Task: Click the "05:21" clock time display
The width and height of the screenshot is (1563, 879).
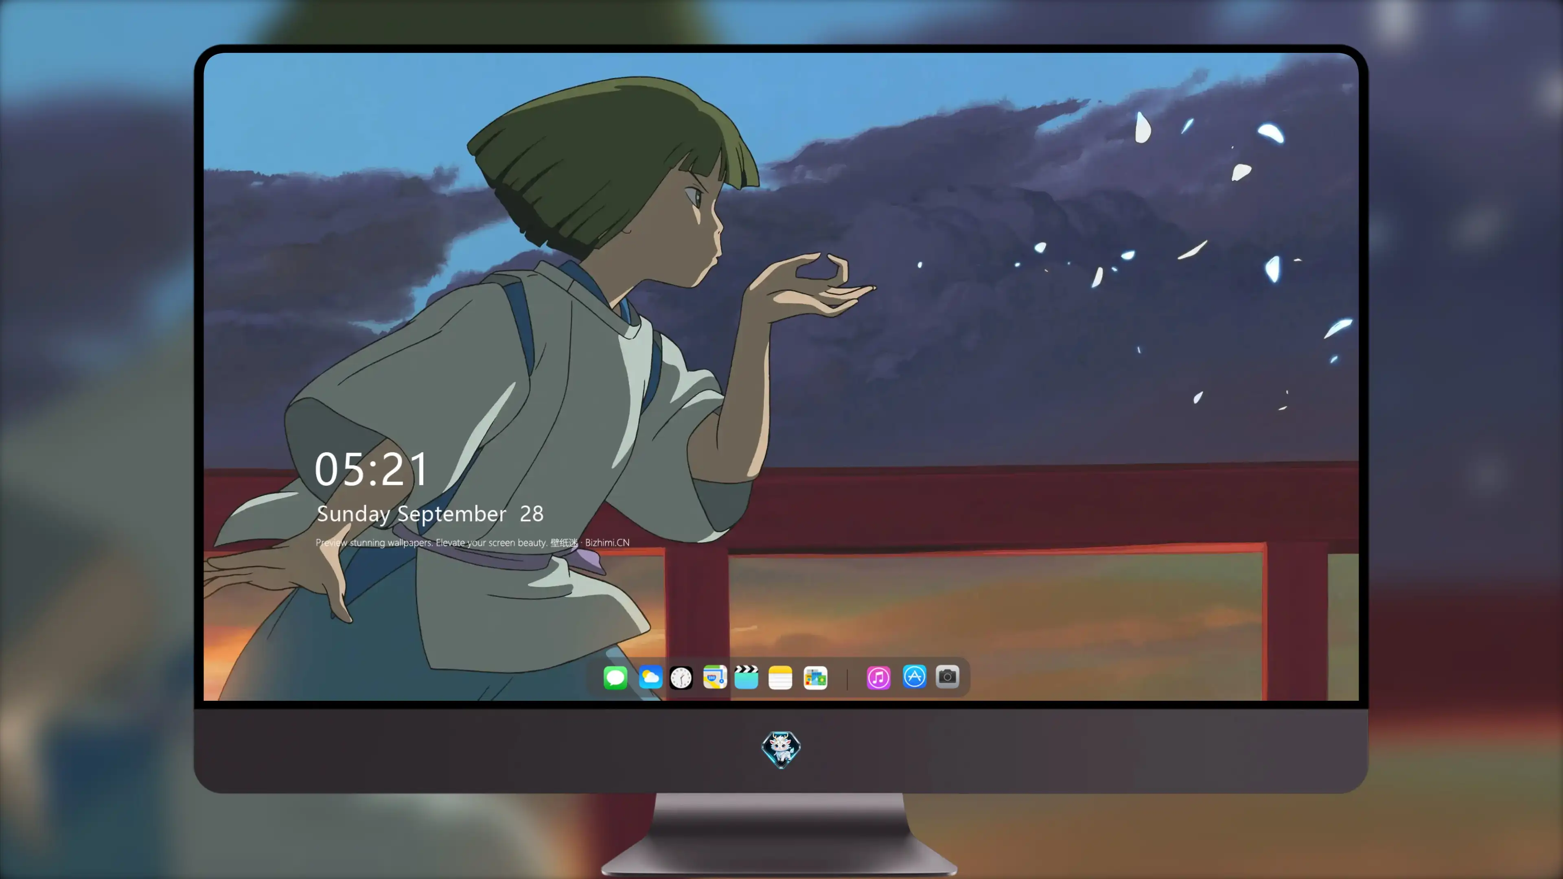Action: [x=371, y=469]
